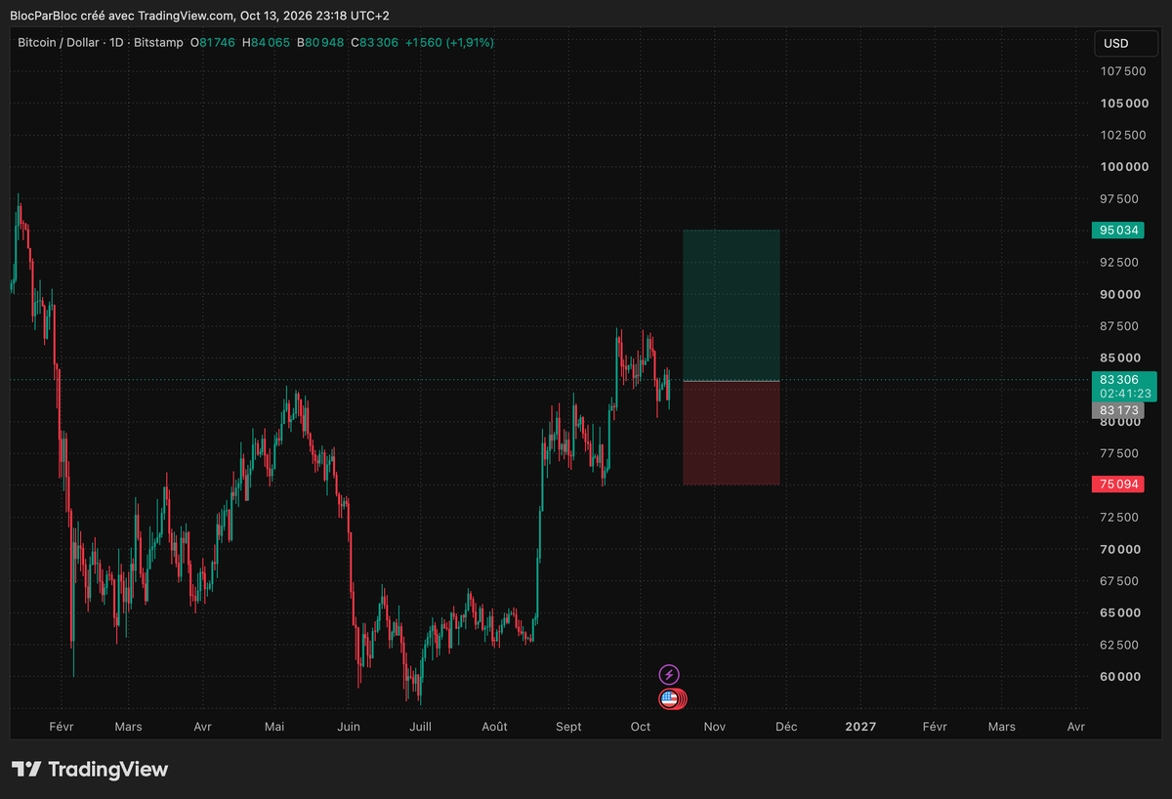Click the TradingView logo at the bottom

(90, 770)
